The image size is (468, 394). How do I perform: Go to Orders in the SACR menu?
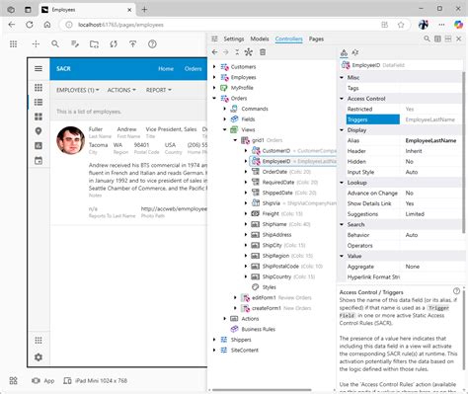coord(193,69)
